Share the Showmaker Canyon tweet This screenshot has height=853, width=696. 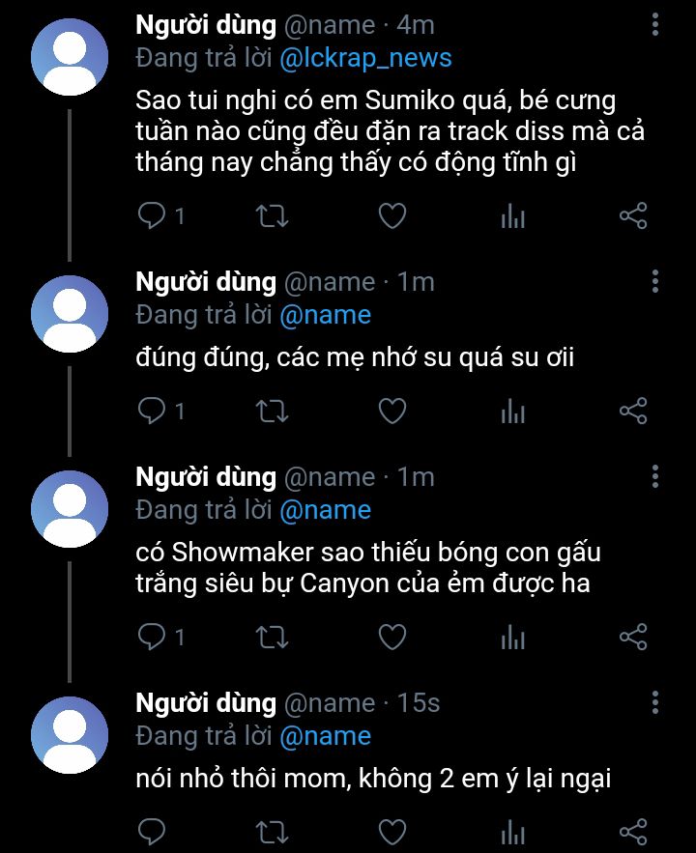click(x=633, y=637)
